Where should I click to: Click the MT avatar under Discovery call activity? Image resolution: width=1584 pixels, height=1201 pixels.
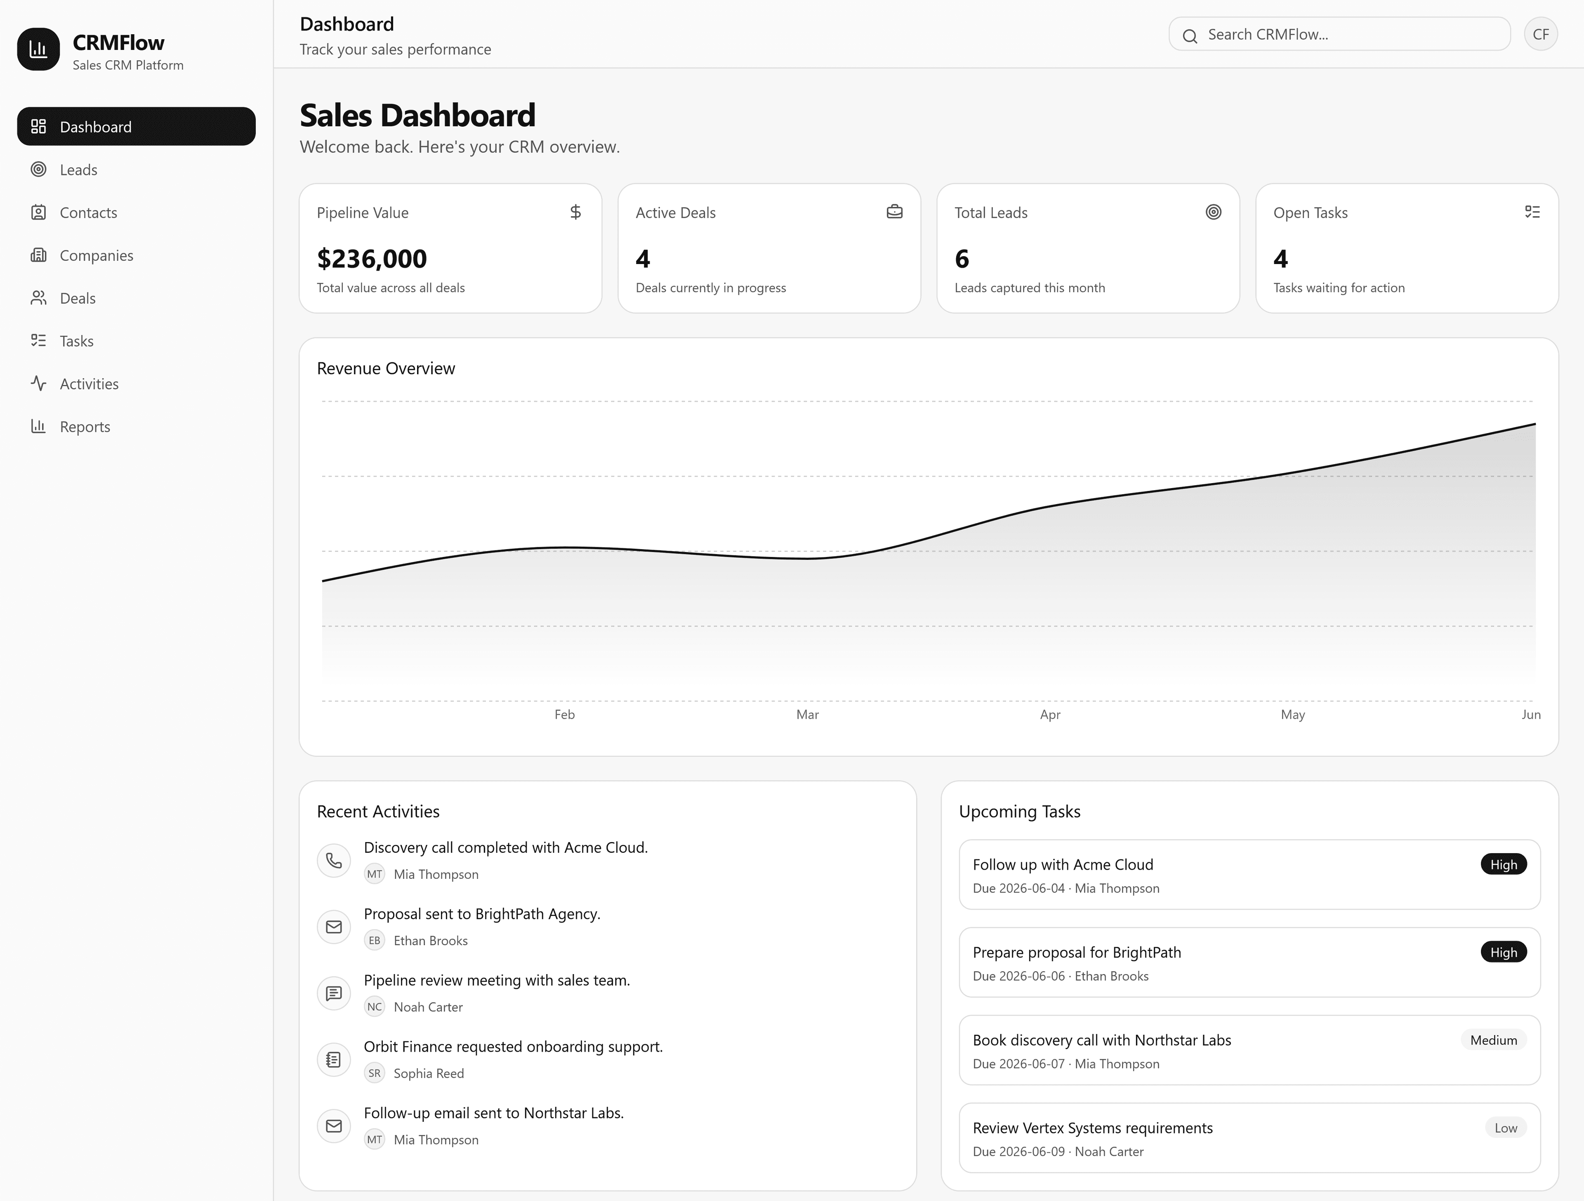pos(375,874)
